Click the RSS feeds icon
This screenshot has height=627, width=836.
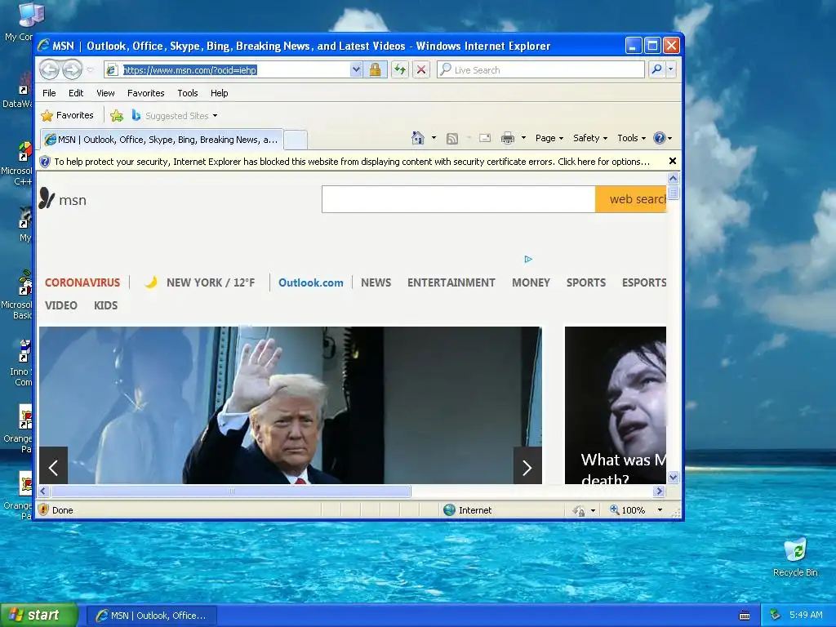452,139
